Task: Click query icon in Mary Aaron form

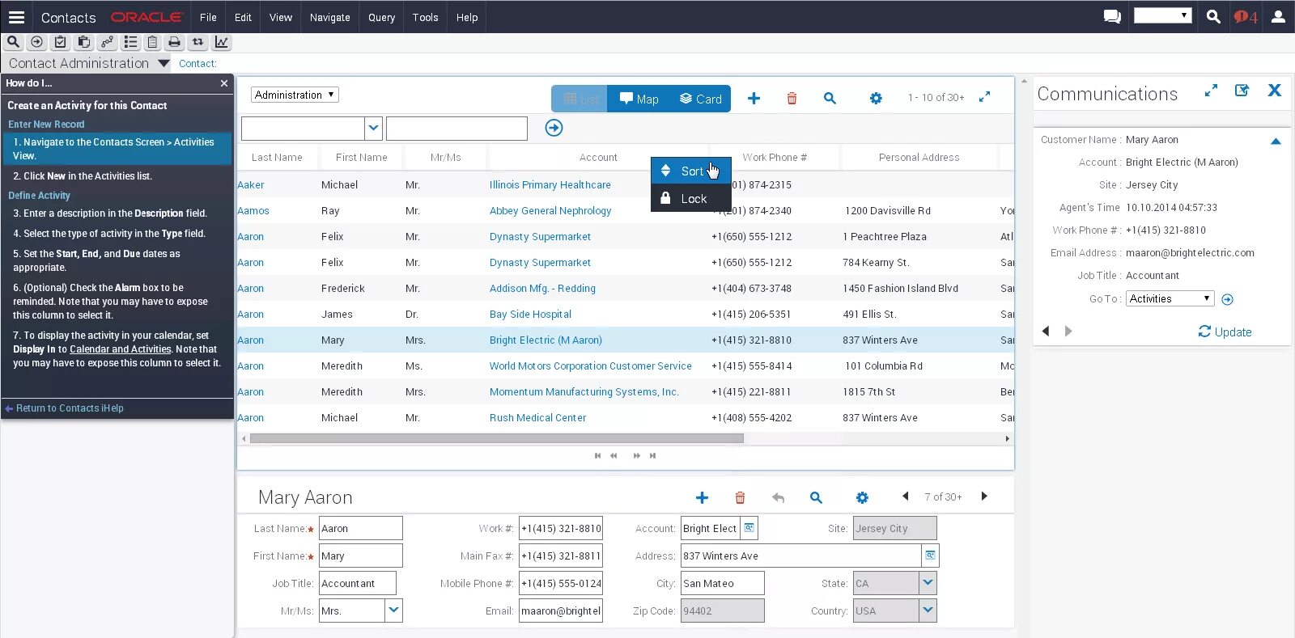Action: [816, 497]
